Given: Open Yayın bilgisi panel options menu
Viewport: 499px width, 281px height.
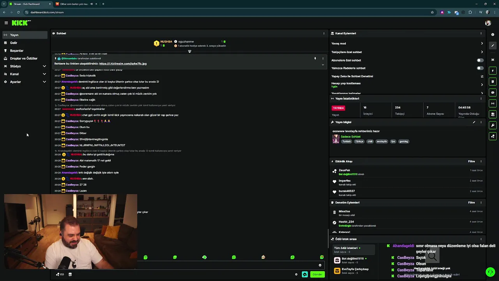Looking at the screenshot, I should [x=481, y=122].
